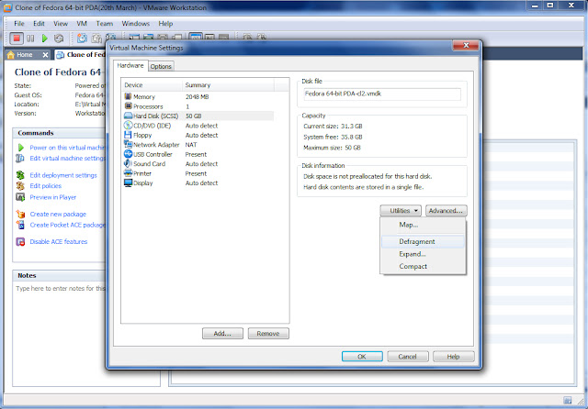Image resolution: width=588 pixels, height=409 pixels.
Task: Click the Suspend (pause) toolbar icon
Action: (x=30, y=39)
